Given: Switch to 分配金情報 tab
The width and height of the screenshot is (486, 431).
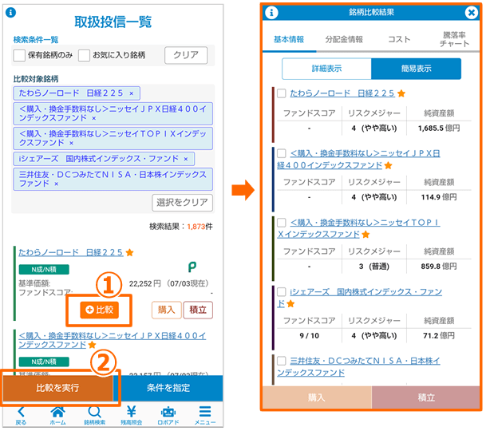Looking at the screenshot, I should [x=344, y=40].
